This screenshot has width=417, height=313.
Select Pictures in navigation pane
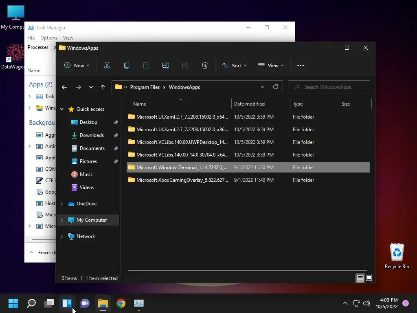coord(88,161)
